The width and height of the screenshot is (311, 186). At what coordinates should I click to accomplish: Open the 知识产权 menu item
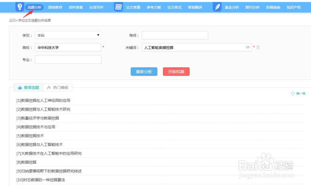(x=294, y=7)
